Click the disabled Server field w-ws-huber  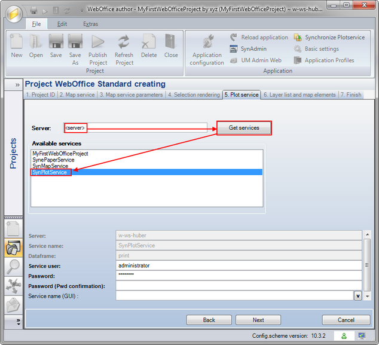[239, 235]
